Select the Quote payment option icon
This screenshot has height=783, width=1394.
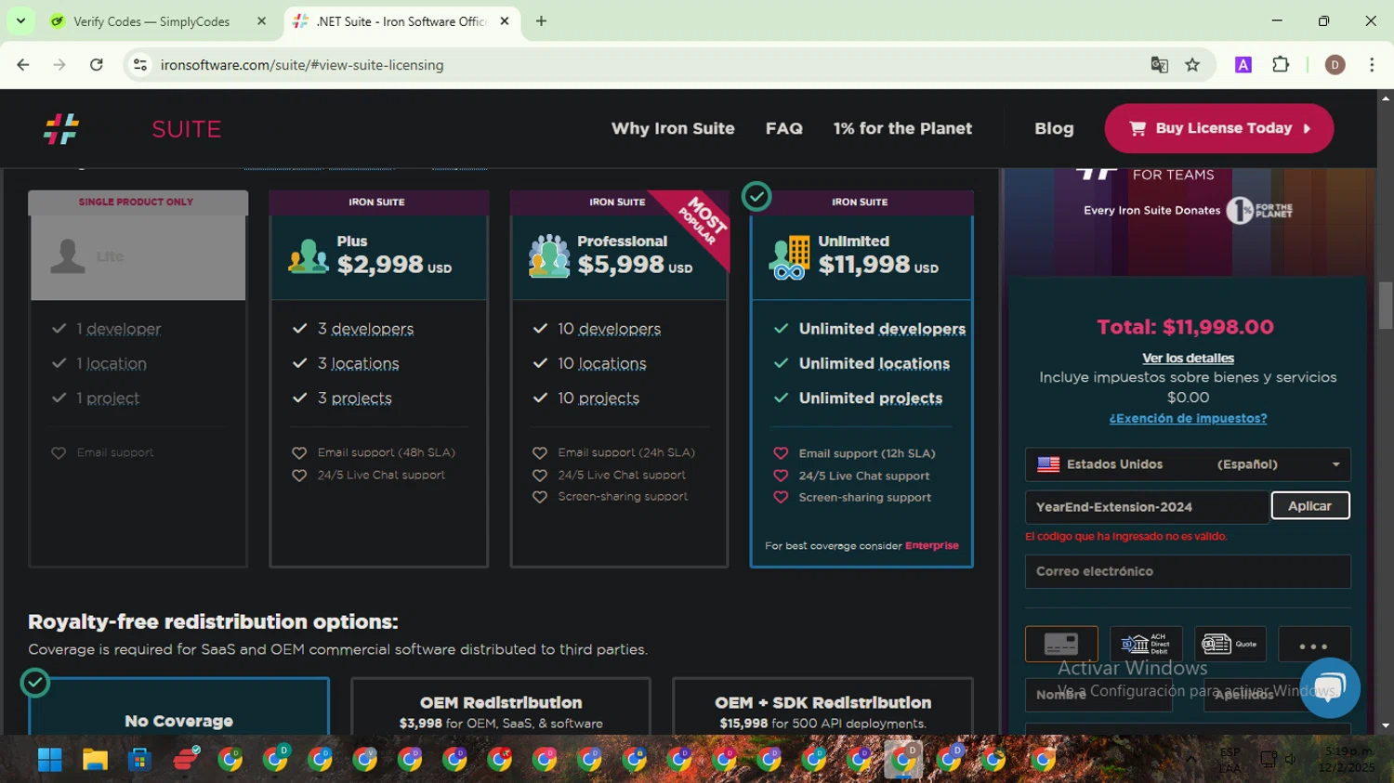coord(1230,644)
